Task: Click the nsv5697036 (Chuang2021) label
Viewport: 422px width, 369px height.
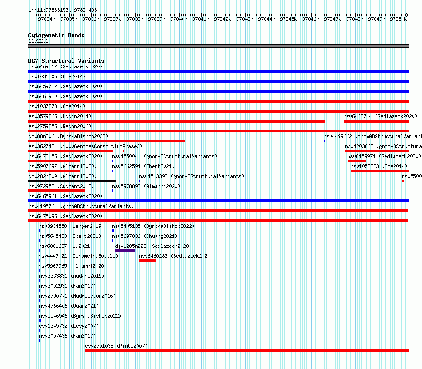Action: [x=145, y=236]
